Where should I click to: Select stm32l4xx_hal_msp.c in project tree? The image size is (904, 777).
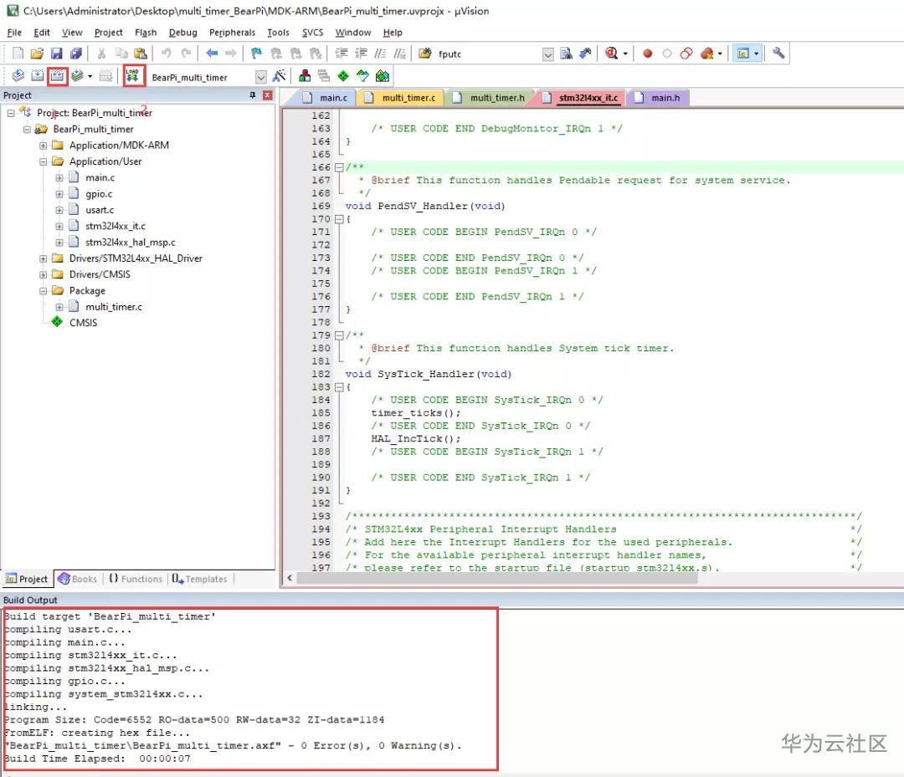click(131, 243)
